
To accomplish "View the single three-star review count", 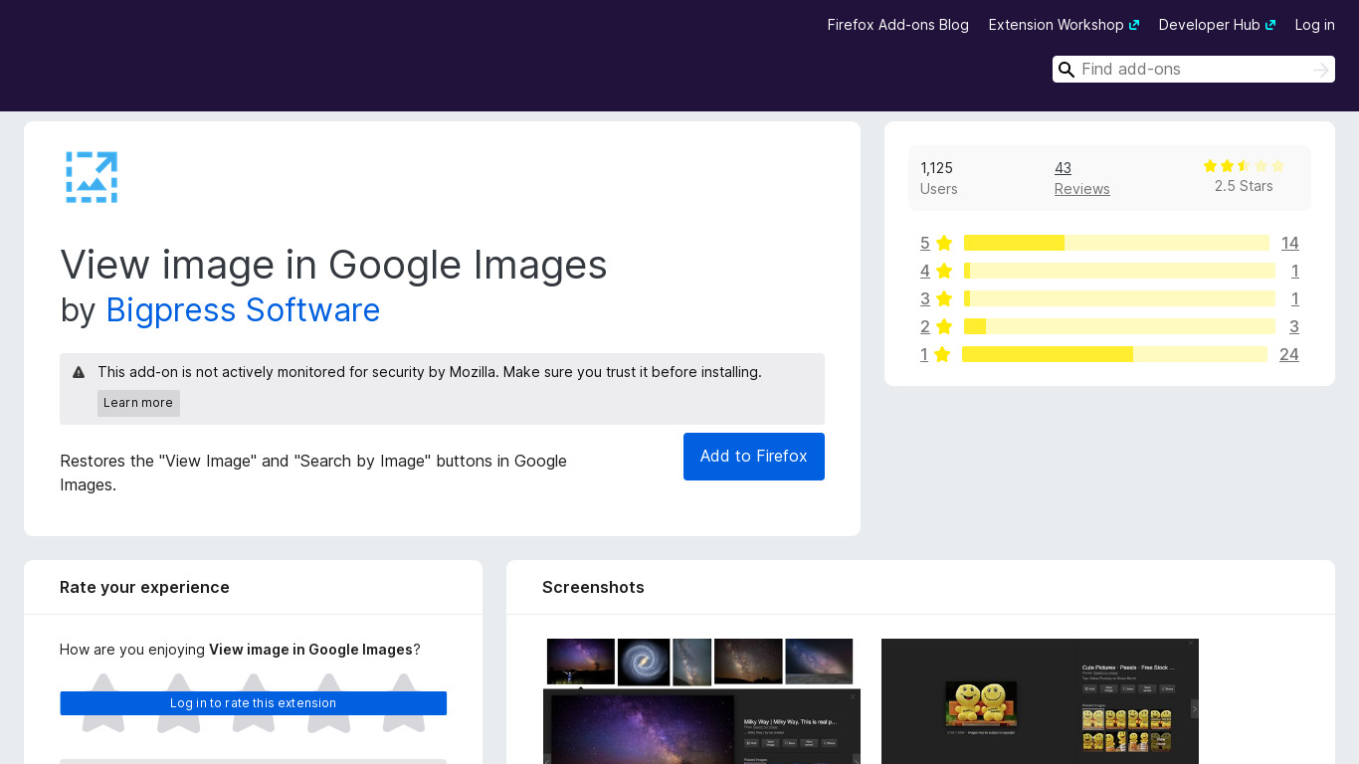I will 1295,298.
